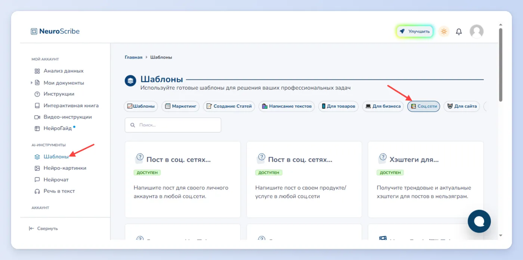The height and width of the screenshot is (260, 523).
Task: Select the Маркетинг category tab
Action: (x=180, y=106)
